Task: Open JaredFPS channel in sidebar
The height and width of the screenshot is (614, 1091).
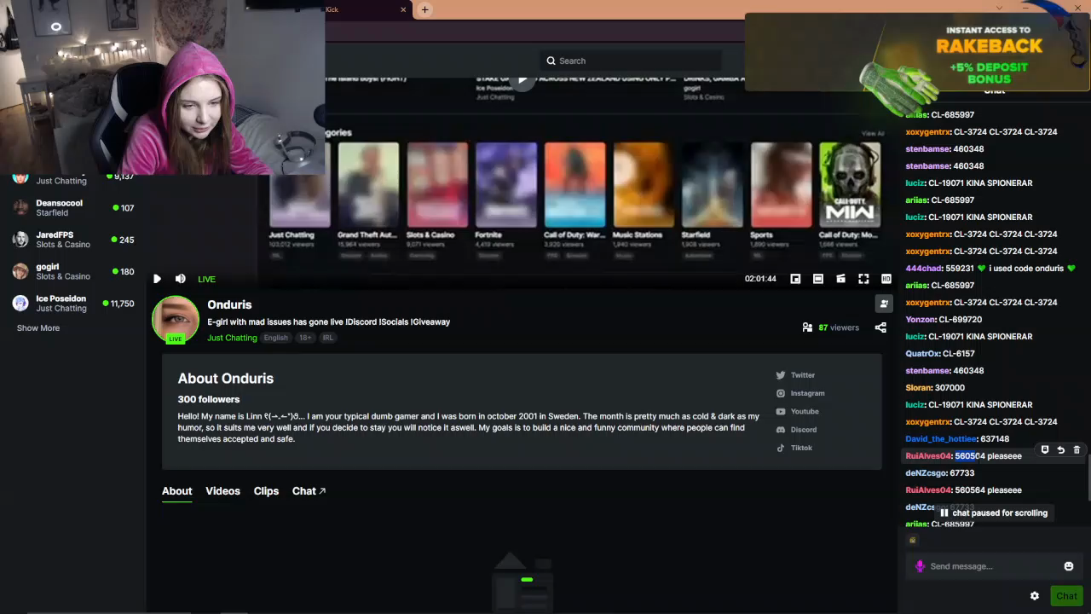Action: (73, 240)
